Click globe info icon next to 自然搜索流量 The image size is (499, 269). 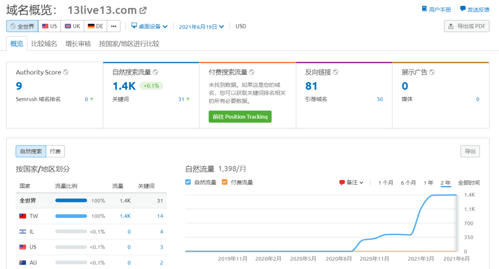click(x=155, y=72)
